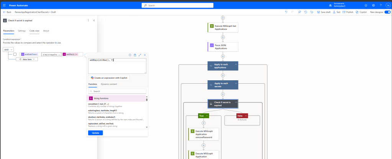The height and width of the screenshot is (159, 392).
Task: Insert the replace(text, oldText, newText) function
Action: point(116,125)
